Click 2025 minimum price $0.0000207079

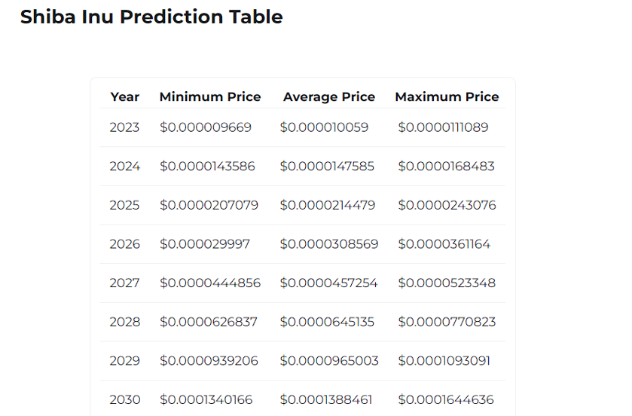click(209, 205)
